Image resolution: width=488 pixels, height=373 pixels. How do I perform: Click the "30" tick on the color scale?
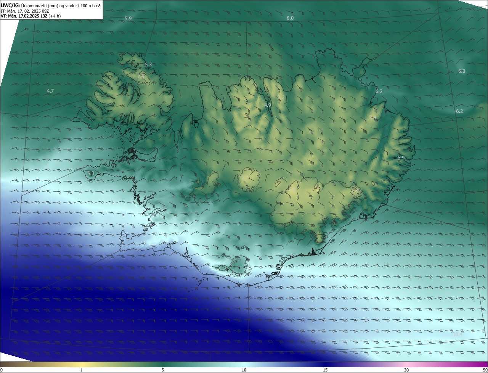[x=406, y=370]
